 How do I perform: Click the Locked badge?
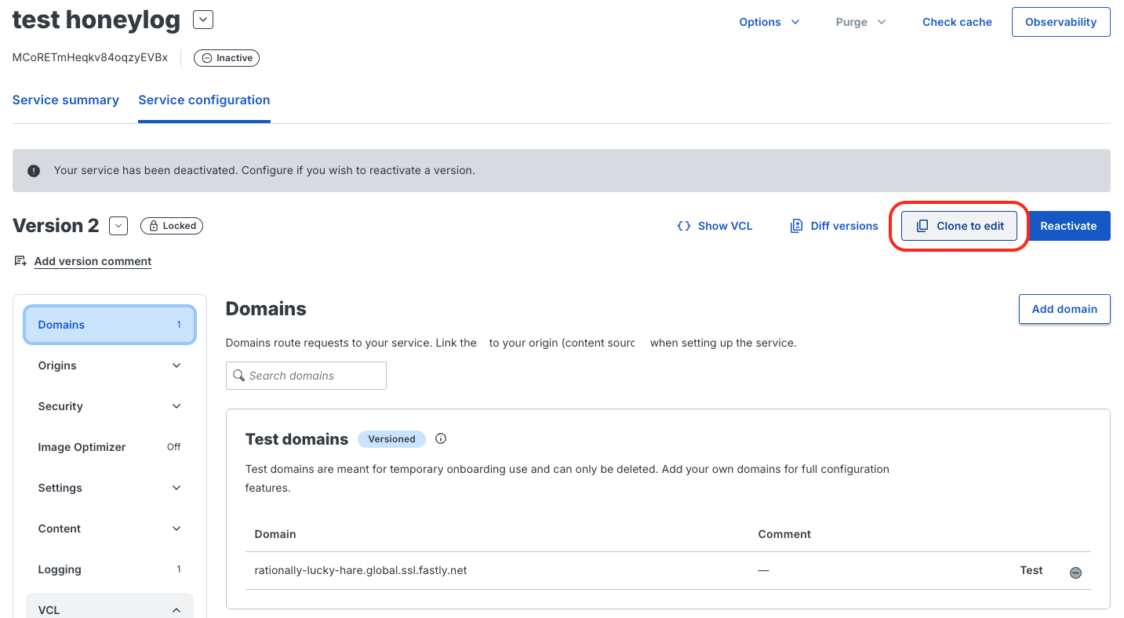[172, 226]
